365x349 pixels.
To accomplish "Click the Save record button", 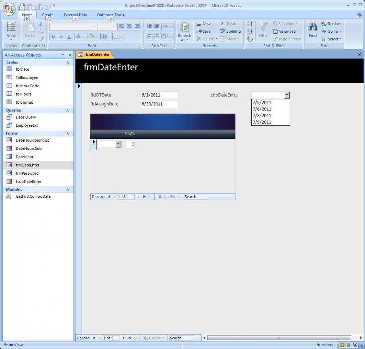I will [x=203, y=31].
